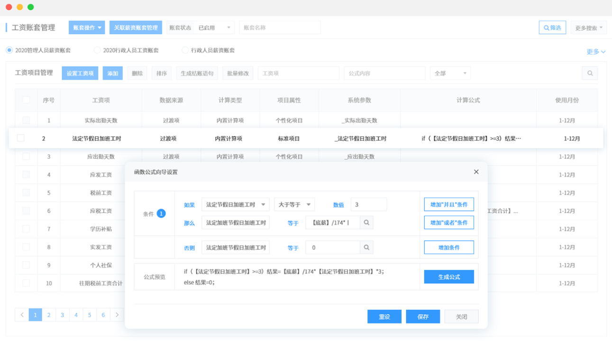Open the 更多搜索 dropdown
This screenshot has width=612, height=341.
pyautogui.click(x=589, y=28)
